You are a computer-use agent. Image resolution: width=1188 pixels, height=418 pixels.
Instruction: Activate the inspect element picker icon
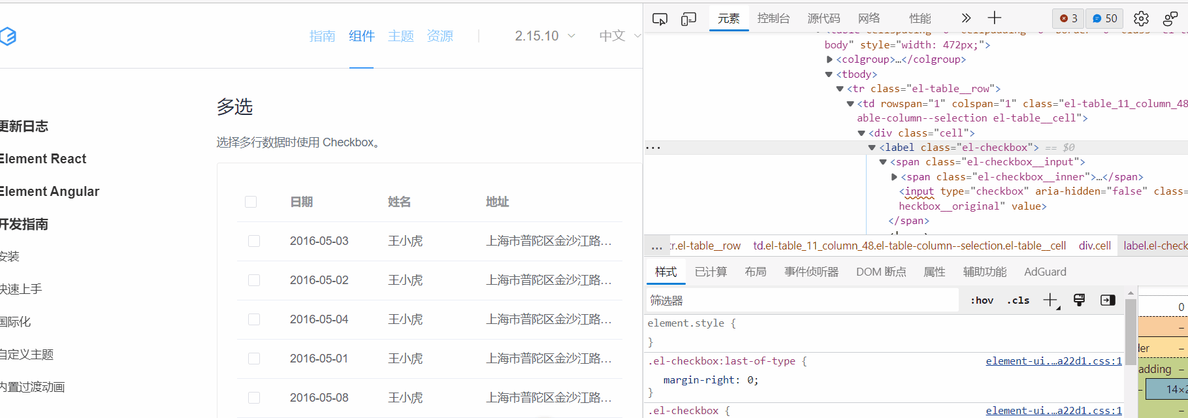tap(660, 19)
